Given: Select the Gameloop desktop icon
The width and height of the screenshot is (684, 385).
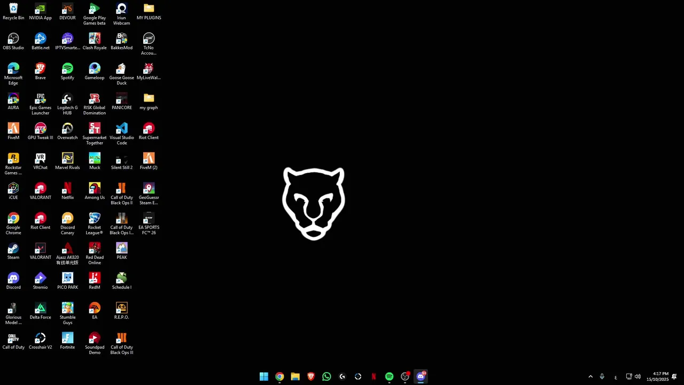Looking at the screenshot, I should click(95, 72).
